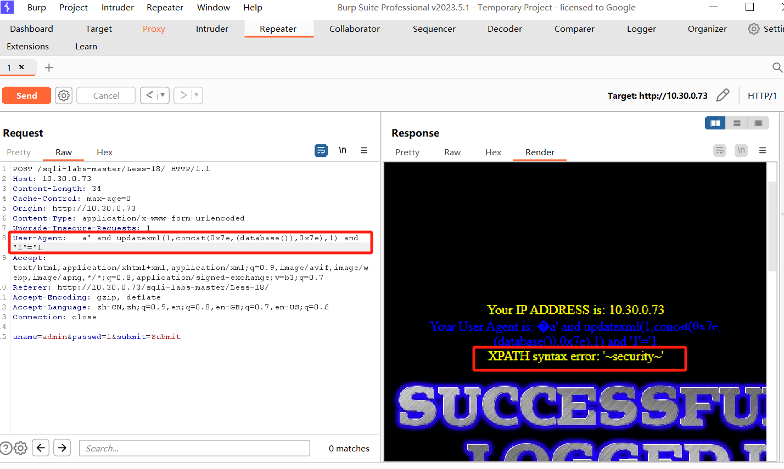Edit the target with pencil icon
Image resolution: width=784 pixels, height=469 pixels.
pyautogui.click(x=723, y=95)
